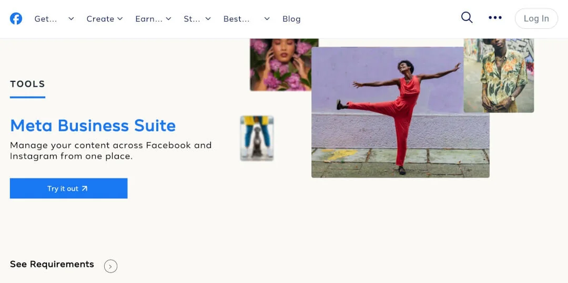Expand the Create menu chevron
The height and width of the screenshot is (283, 568).
click(x=120, y=19)
